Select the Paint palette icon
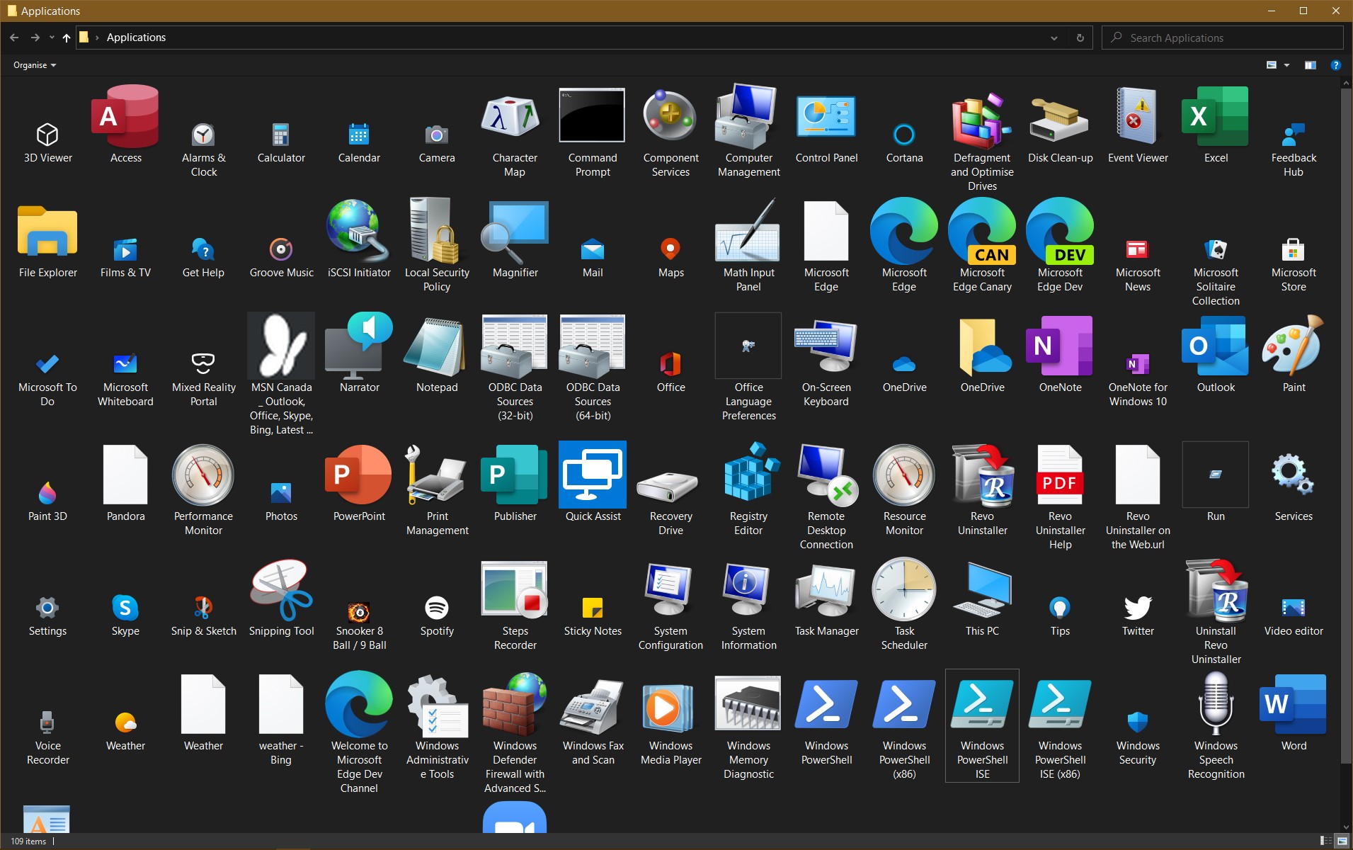The width and height of the screenshot is (1353, 850). coord(1294,346)
